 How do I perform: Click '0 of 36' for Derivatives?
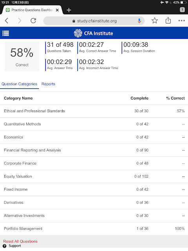point(143,202)
